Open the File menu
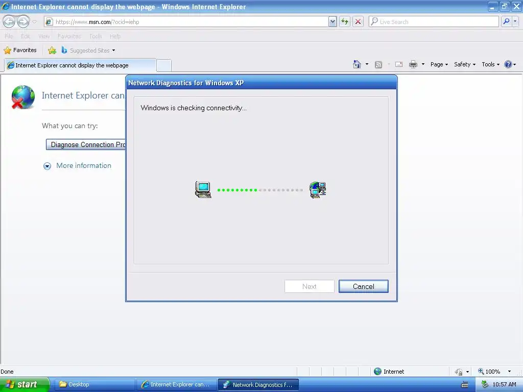523x392 pixels. (9, 36)
